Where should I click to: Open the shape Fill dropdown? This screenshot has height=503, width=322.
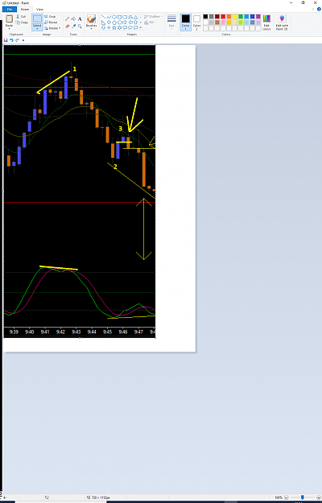coord(150,23)
